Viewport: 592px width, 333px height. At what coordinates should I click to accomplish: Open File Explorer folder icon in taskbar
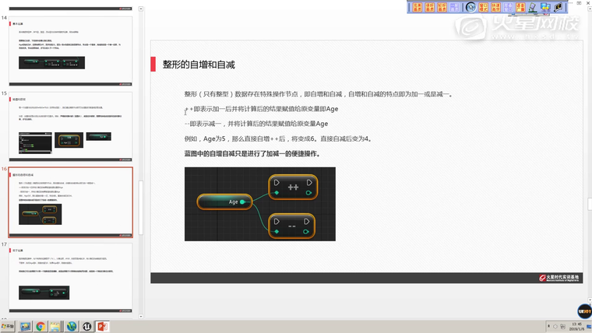pyautogui.click(x=55, y=326)
